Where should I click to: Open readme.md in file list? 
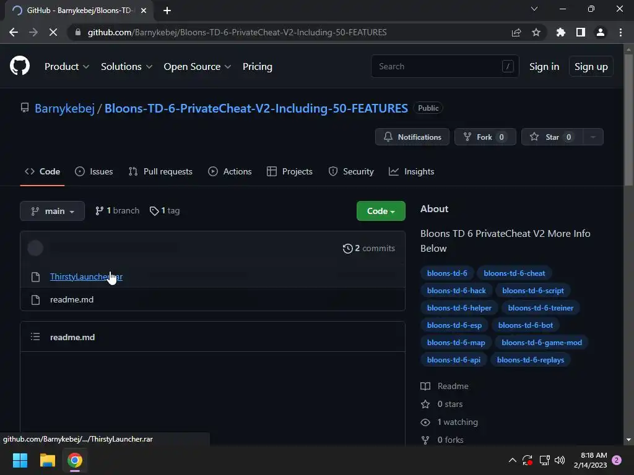(72, 300)
